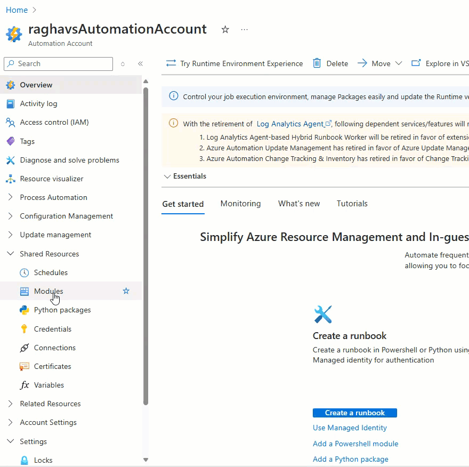Image resolution: width=469 pixels, height=467 pixels.
Task: Click the Locks padlock icon
Action: 24,460
